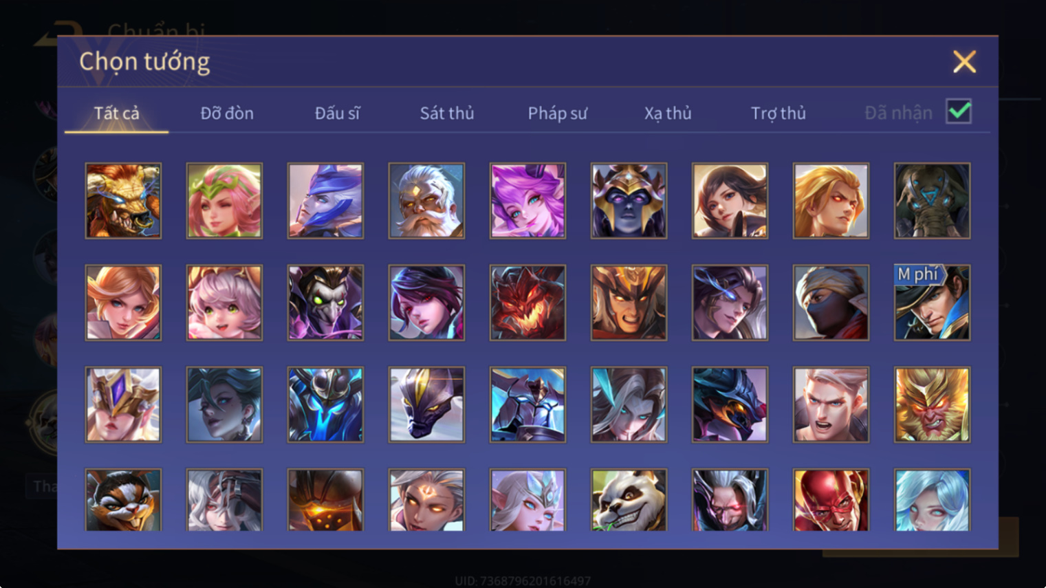Switch to the Đấu sĩ tab
This screenshot has width=1046, height=588.
point(337,113)
